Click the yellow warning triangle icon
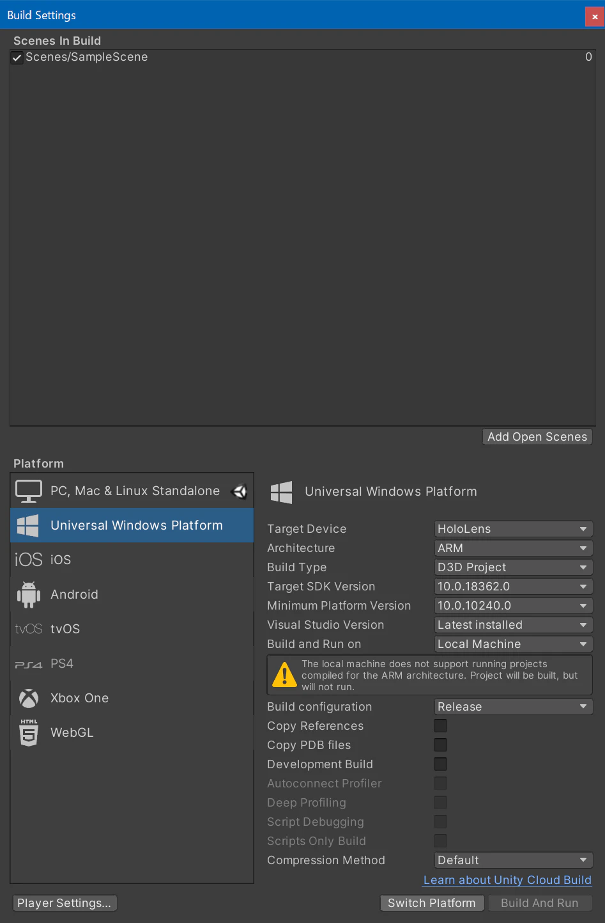Screen dimensions: 605x923 [x=284, y=675]
